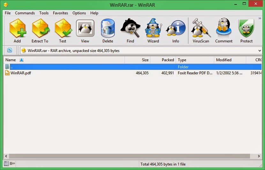265x170 pixels.
Task: Click the 1/2/2002 5:36 modified cell
Action: point(229,73)
